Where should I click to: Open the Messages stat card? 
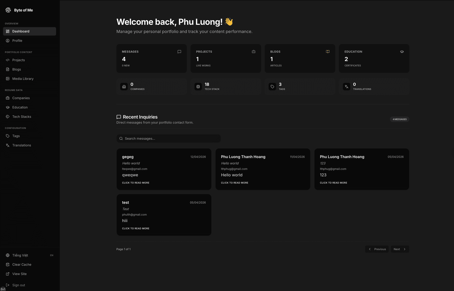[x=152, y=58]
